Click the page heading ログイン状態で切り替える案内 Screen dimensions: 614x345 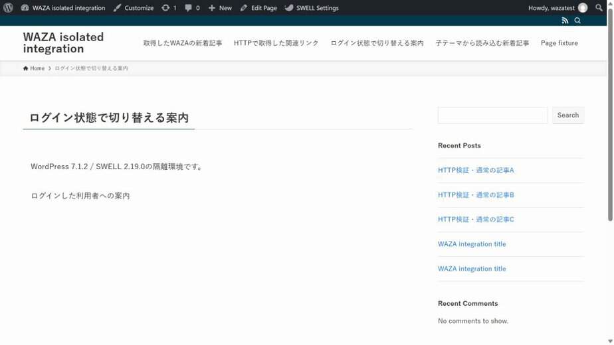[x=109, y=117]
